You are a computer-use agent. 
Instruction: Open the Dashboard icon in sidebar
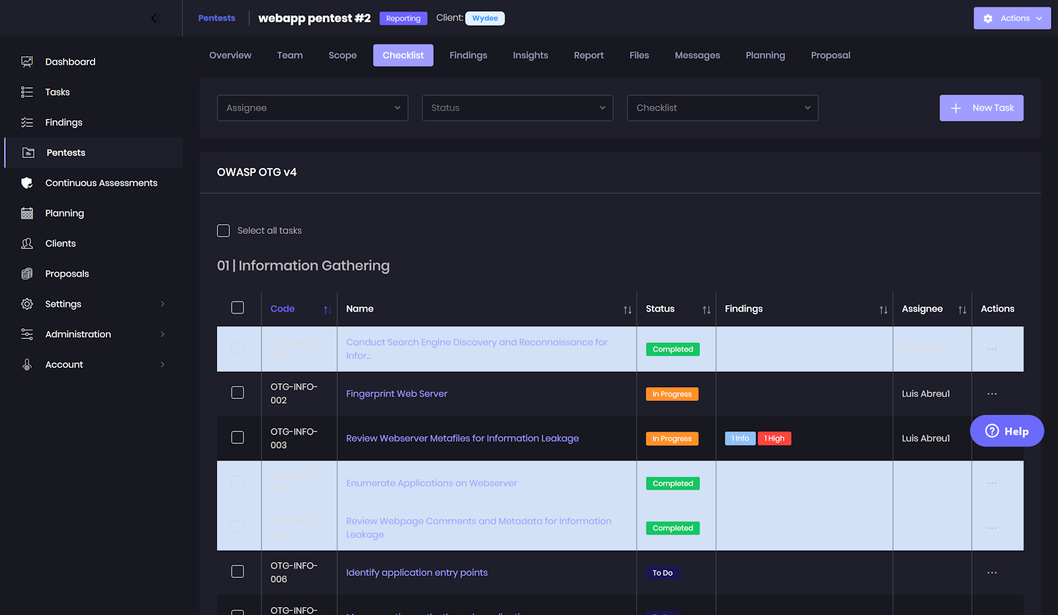coord(27,61)
